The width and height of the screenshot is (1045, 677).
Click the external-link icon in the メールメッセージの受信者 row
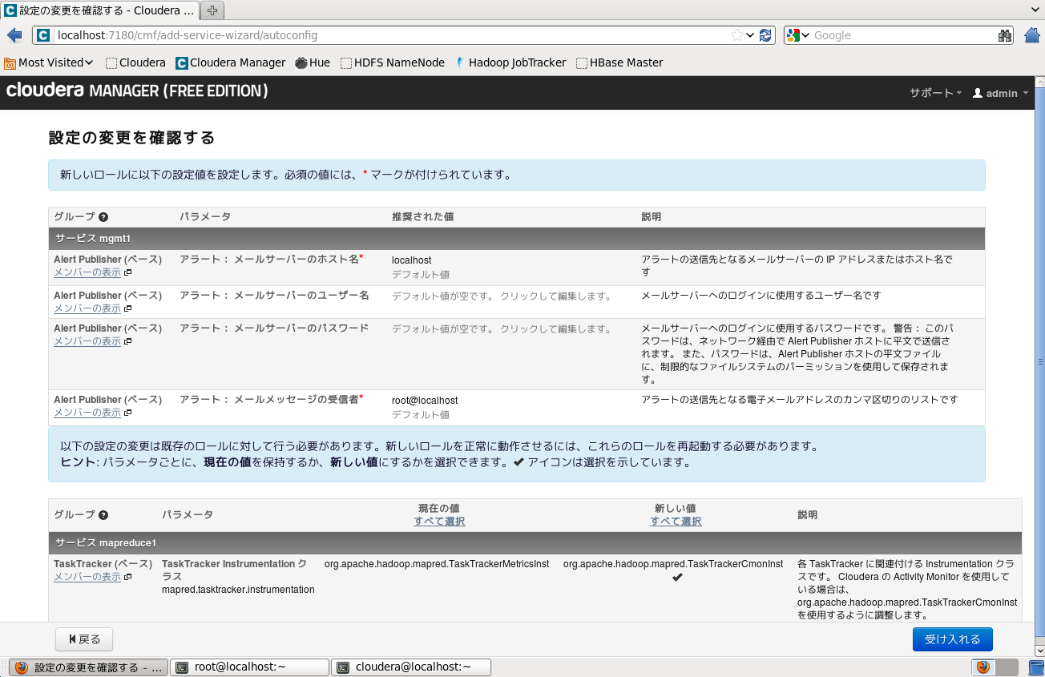pyautogui.click(x=127, y=413)
